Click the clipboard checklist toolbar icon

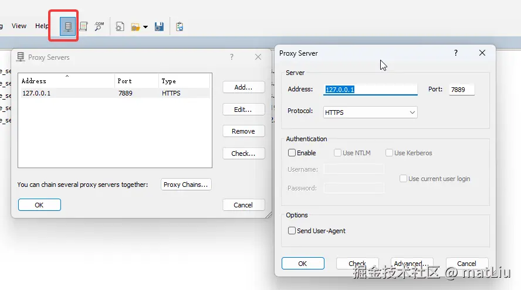coord(180,26)
